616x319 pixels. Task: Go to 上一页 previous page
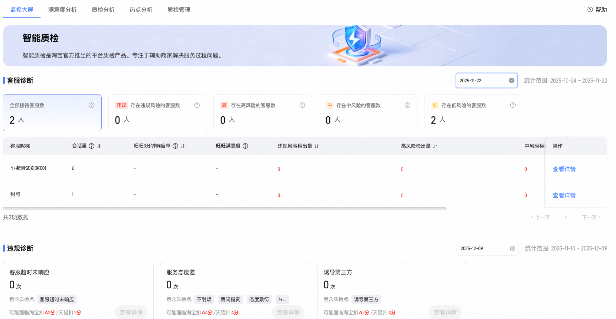tap(540, 217)
